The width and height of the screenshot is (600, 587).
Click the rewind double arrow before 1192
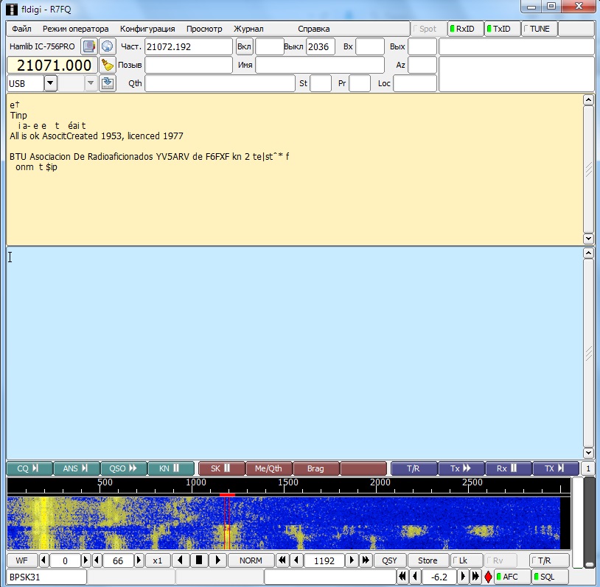coord(282,560)
